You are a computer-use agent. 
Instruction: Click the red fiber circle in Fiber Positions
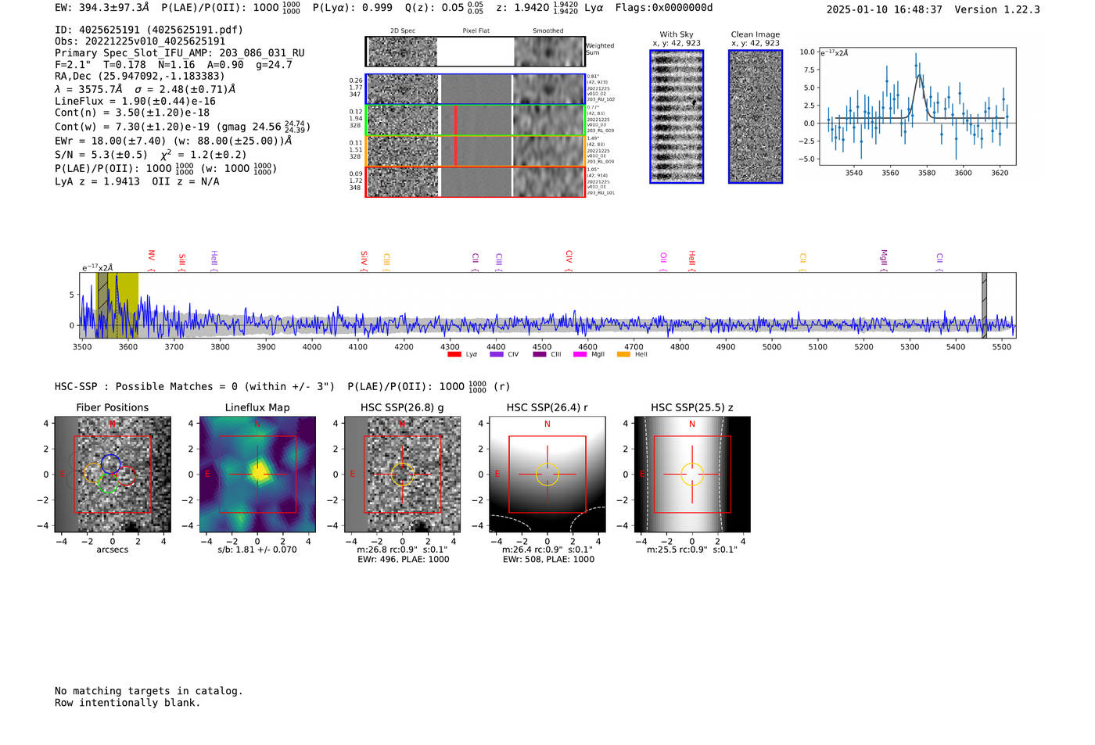coord(126,475)
